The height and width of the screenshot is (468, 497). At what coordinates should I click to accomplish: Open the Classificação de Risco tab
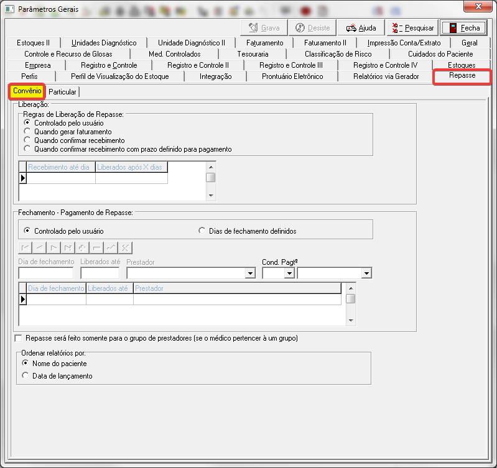point(338,54)
